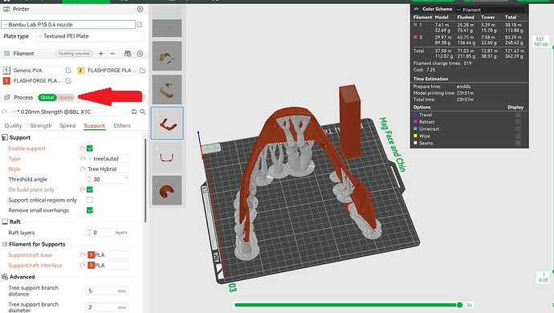The height and width of the screenshot is (313, 554).
Task: Open Style Tree Hybrid dropdown
Action: [108, 169]
